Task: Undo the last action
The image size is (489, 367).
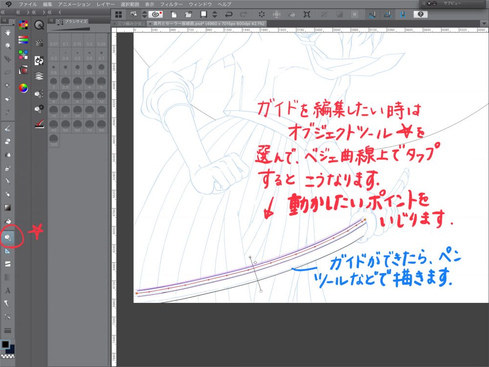Action: [228, 14]
